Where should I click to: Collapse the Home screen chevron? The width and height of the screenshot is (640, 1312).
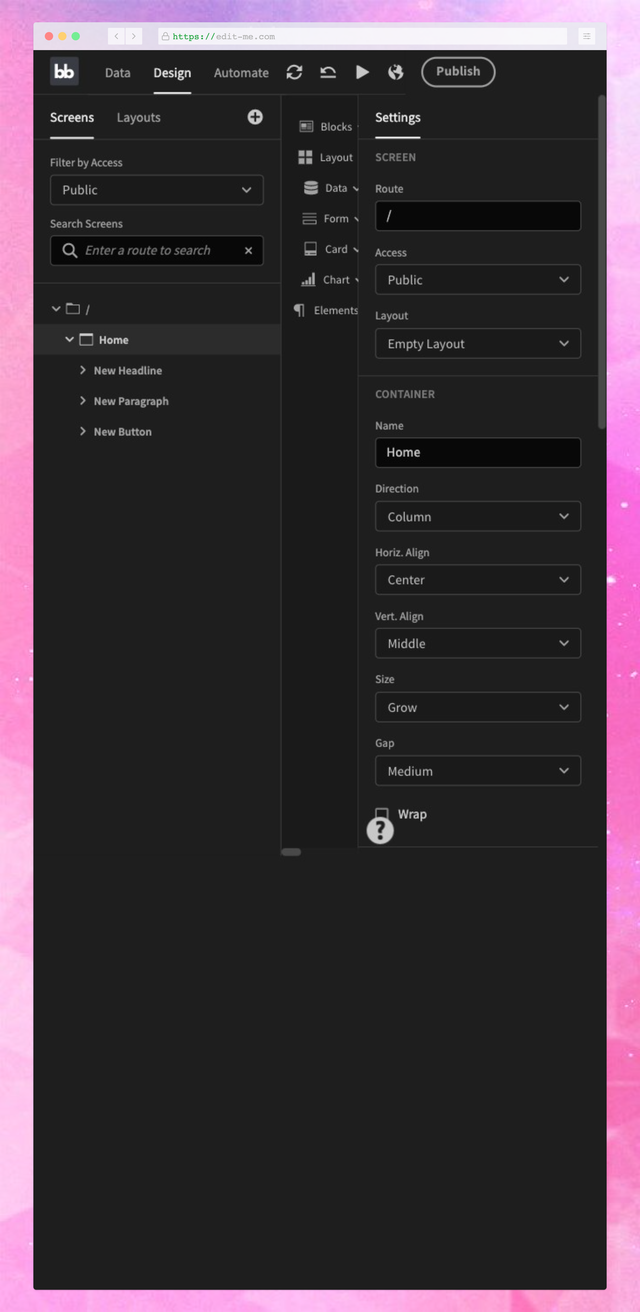(69, 339)
